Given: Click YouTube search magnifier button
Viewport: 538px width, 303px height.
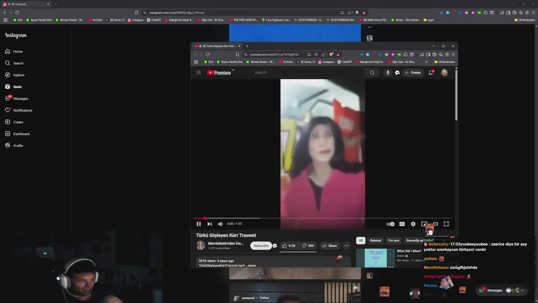Looking at the screenshot, I should tap(372, 72).
